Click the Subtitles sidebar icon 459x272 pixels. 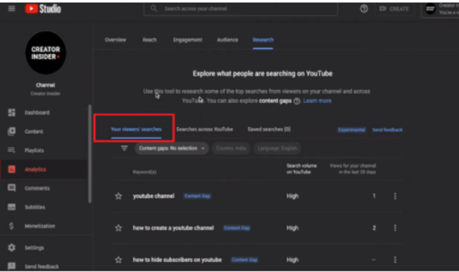click(x=12, y=207)
